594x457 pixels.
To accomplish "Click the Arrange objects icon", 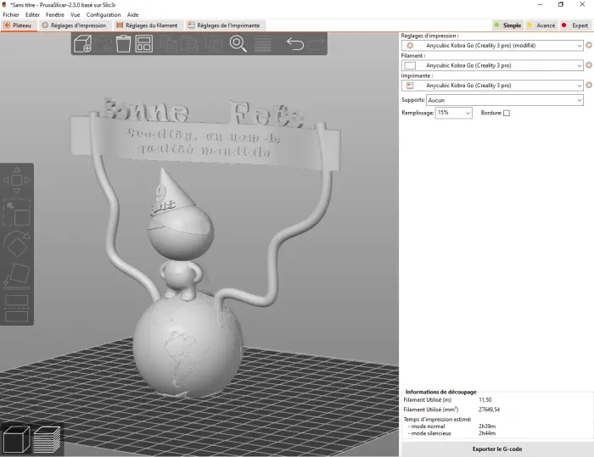I will point(144,43).
